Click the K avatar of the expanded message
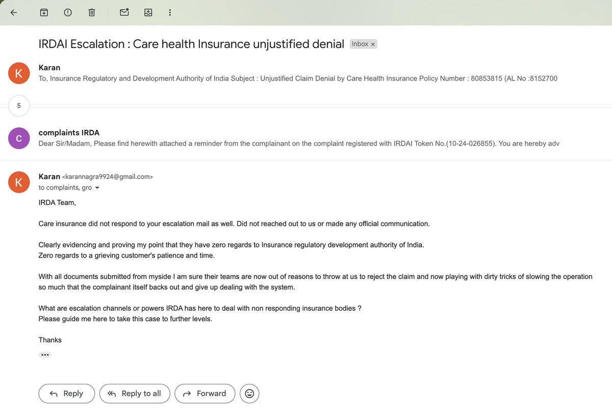612x418 pixels. pyautogui.click(x=19, y=182)
